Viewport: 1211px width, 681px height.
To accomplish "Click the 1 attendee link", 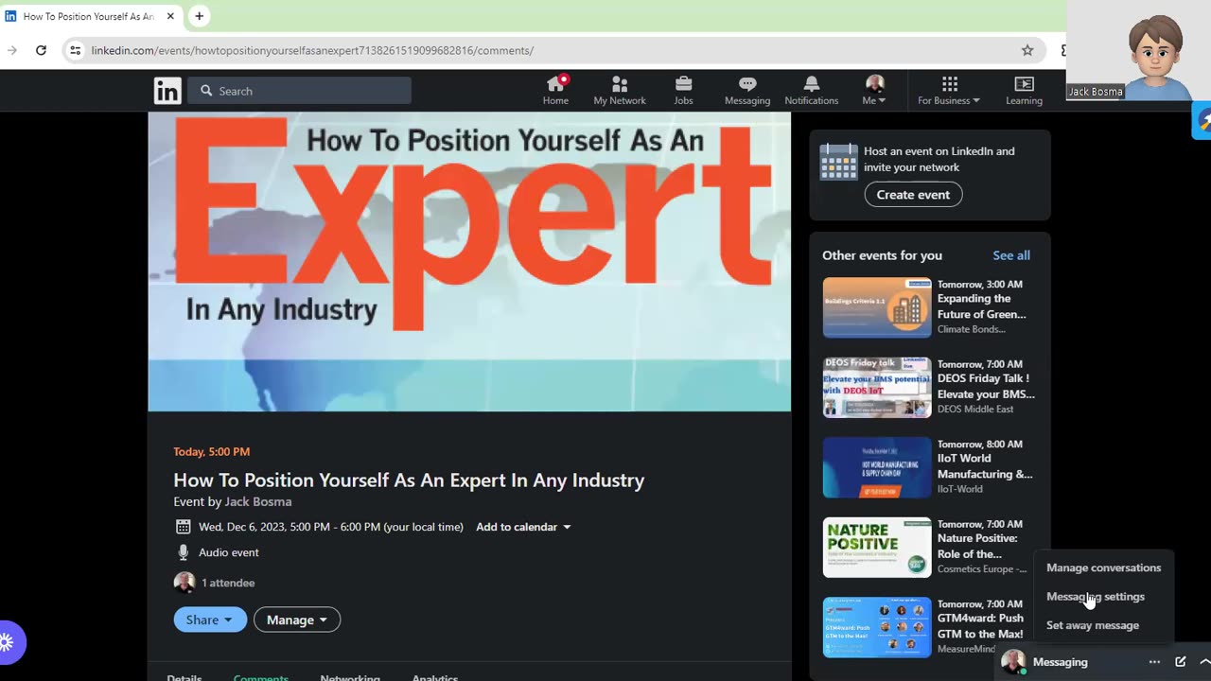I will click(x=228, y=583).
